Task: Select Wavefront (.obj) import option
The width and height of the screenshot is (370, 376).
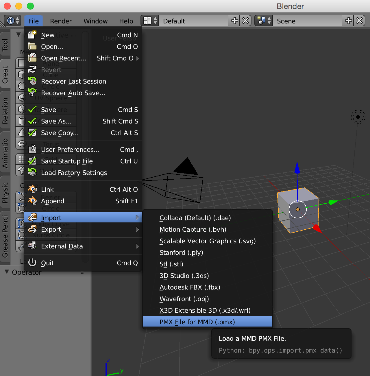Action: [184, 299]
